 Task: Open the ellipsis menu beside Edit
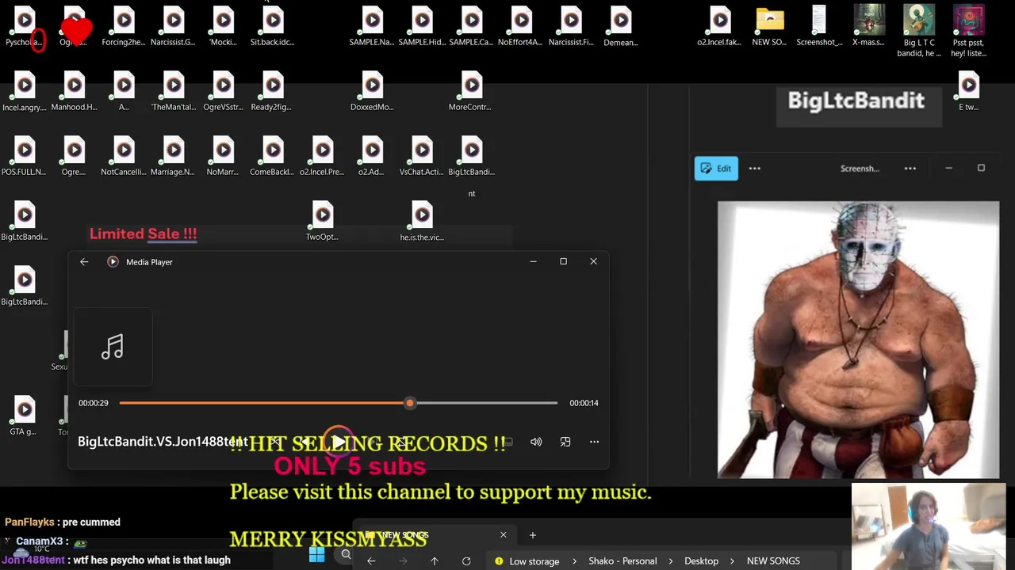(x=755, y=169)
